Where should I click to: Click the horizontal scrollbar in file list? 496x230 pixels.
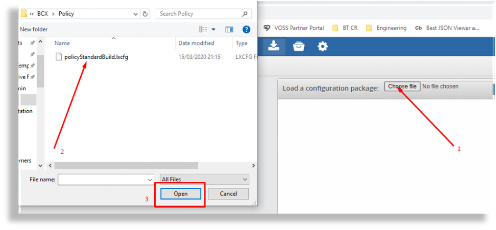[125, 166]
